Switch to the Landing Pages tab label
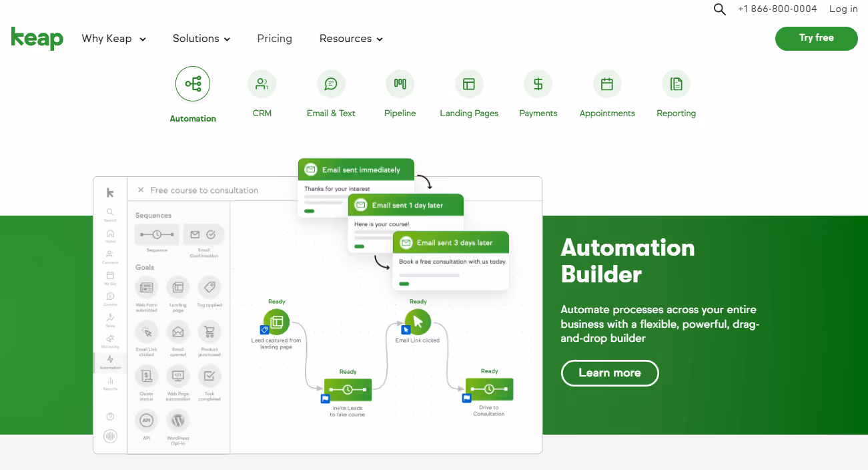Viewport: 868px width, 470px height. [469, 113]
